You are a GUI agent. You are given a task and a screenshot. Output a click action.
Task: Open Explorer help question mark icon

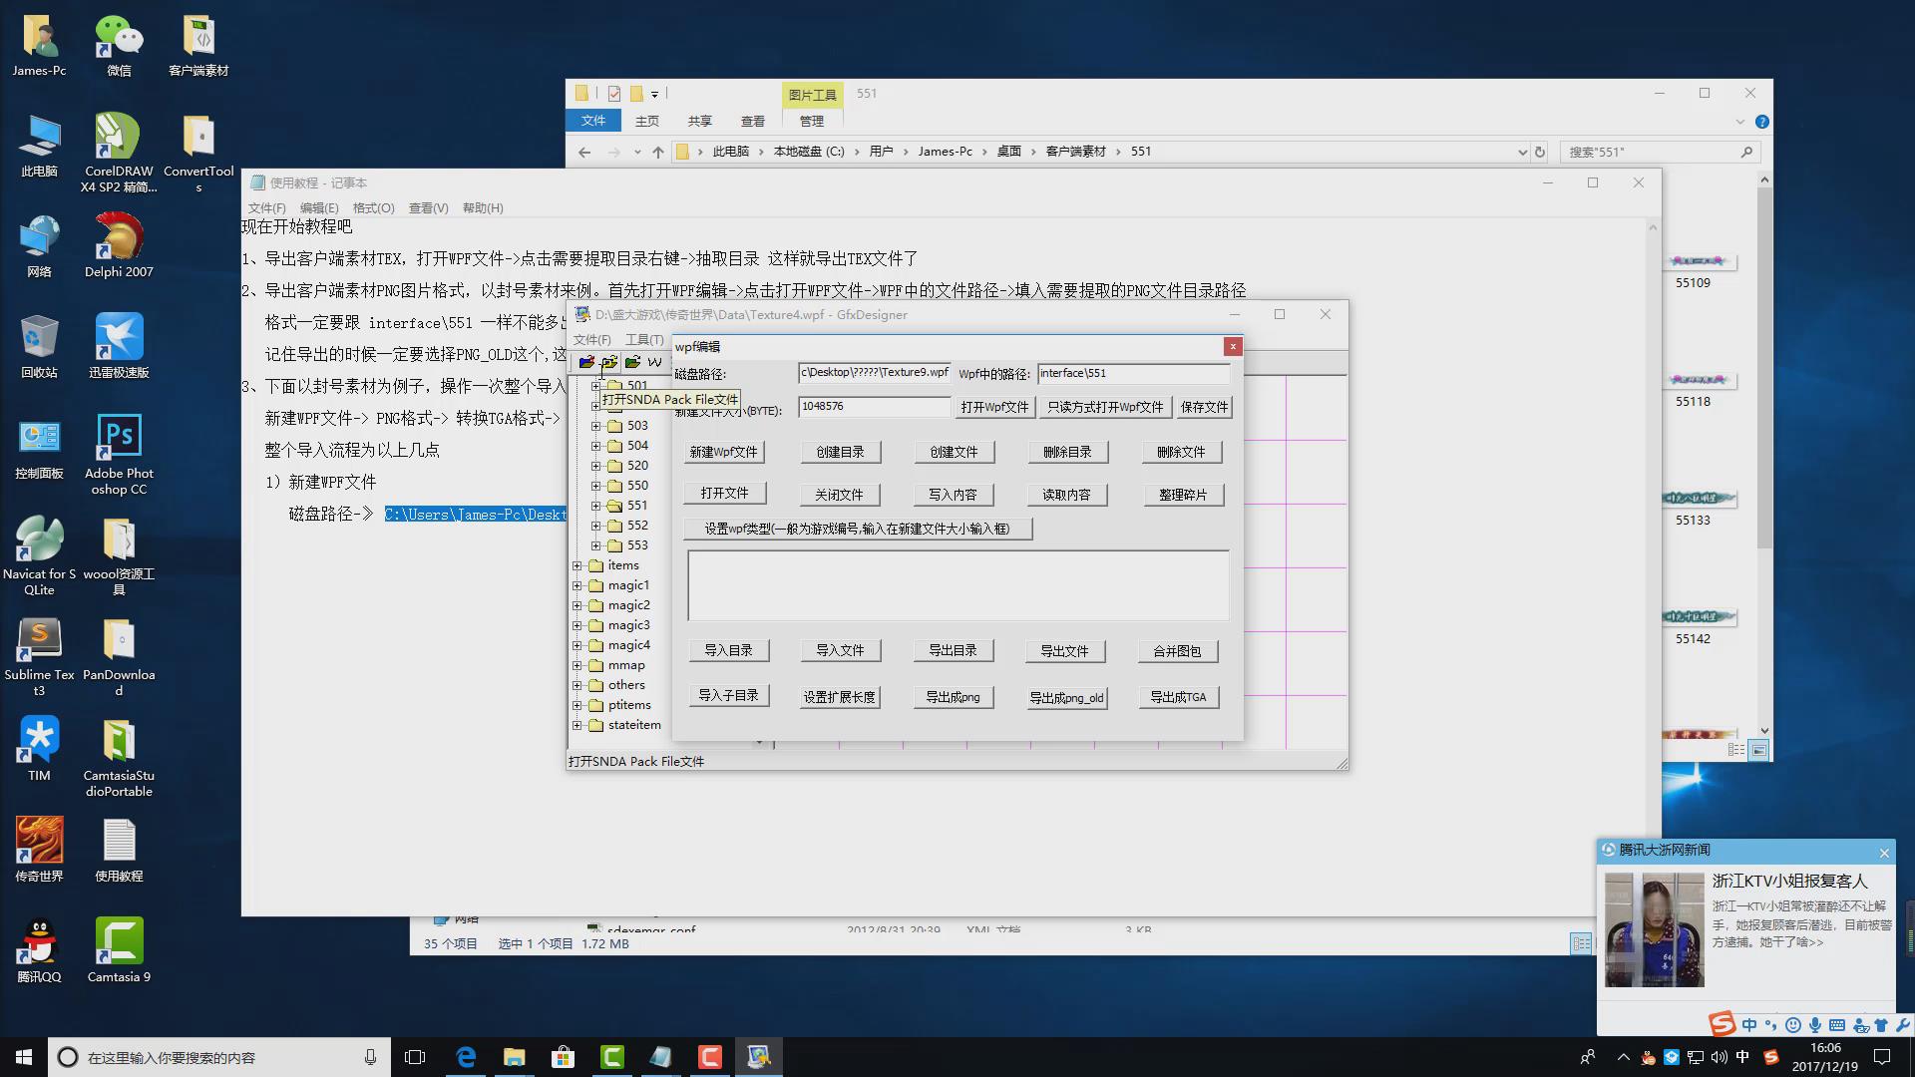pos(1761,122)
